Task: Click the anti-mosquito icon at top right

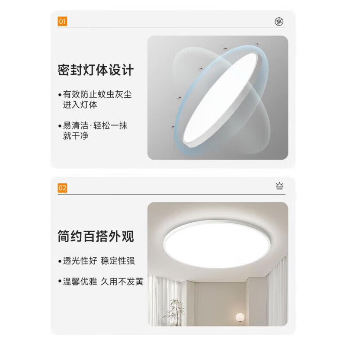Action: coord(279,22)
